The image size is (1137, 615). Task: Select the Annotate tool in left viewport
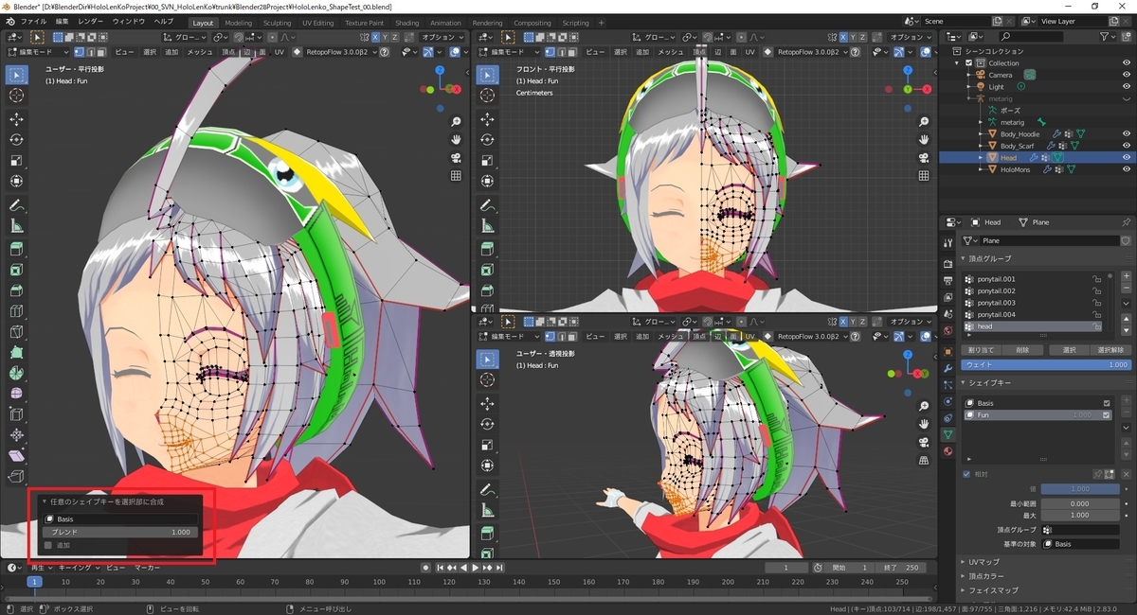(x=16, y=204)
